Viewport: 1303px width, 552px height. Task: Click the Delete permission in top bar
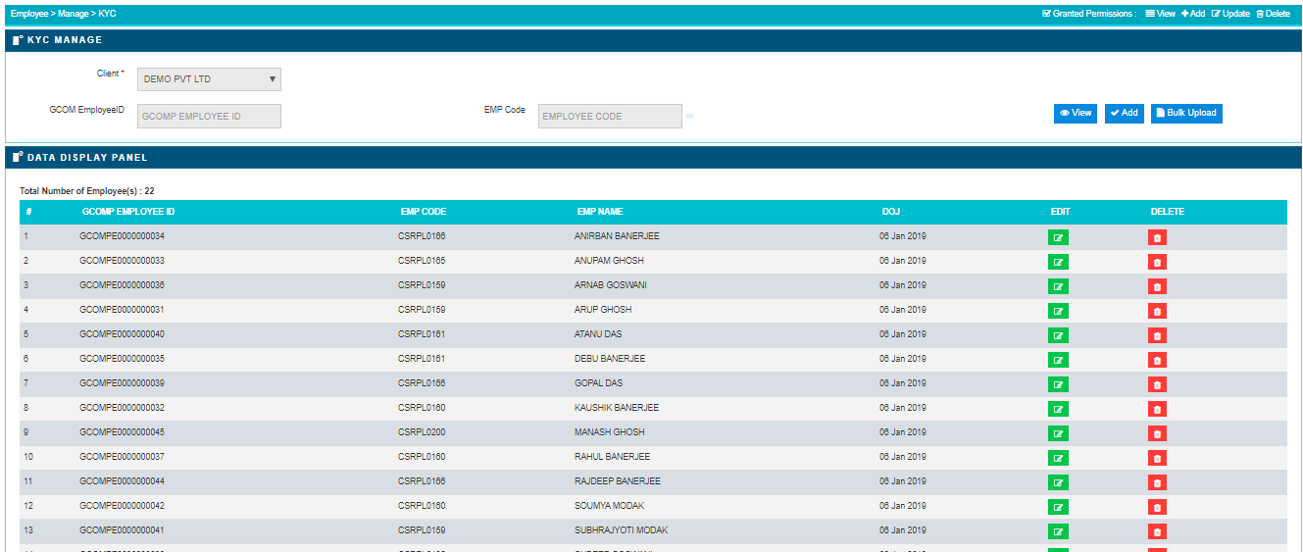1273,14
